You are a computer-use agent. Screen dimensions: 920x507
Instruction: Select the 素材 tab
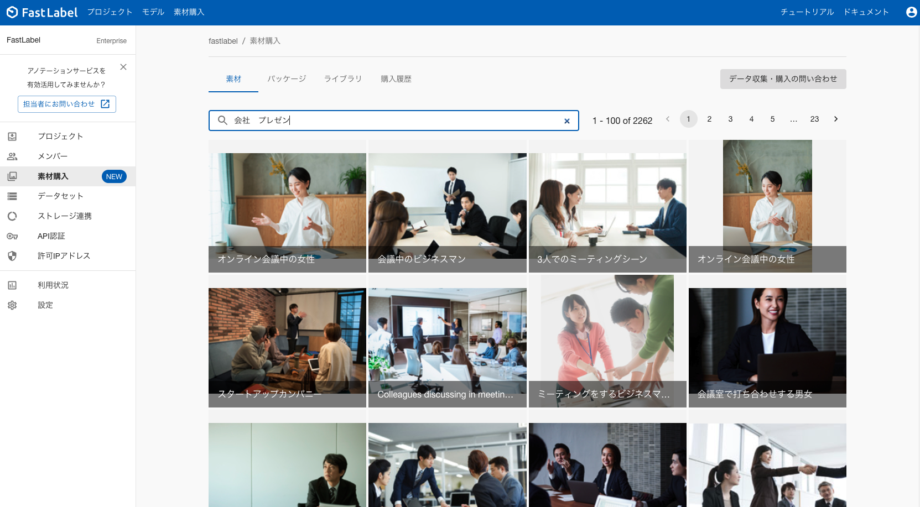pos(233,79)
